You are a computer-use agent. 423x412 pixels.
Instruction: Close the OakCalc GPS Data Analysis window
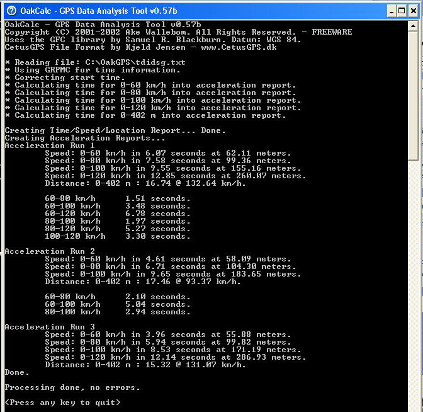414,11
